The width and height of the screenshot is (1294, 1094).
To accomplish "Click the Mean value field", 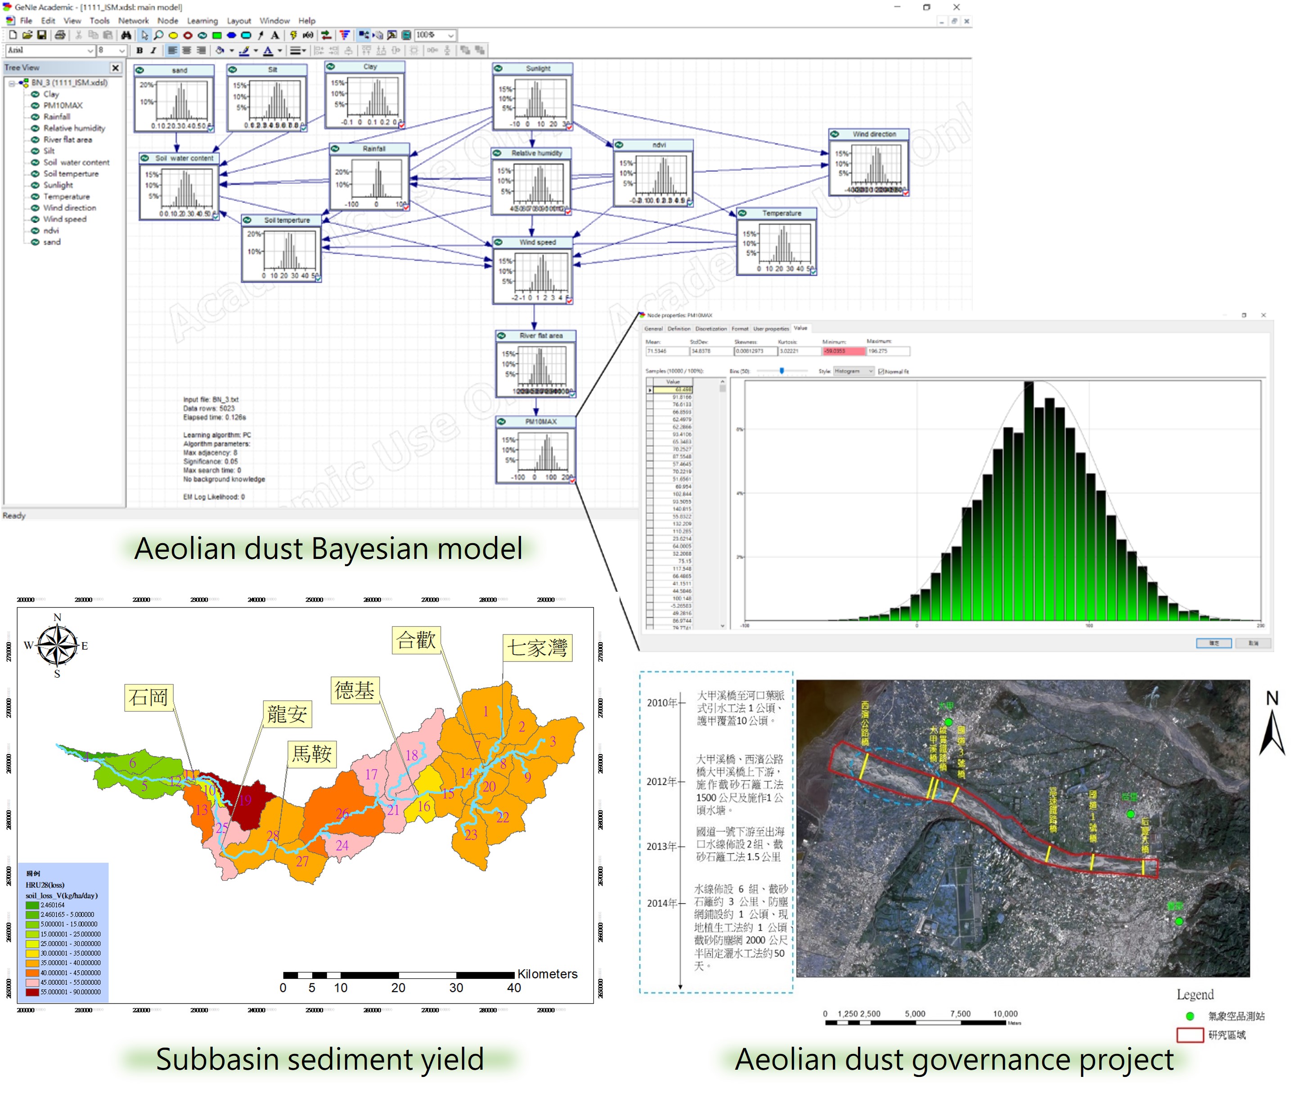I will pos(666,351).
